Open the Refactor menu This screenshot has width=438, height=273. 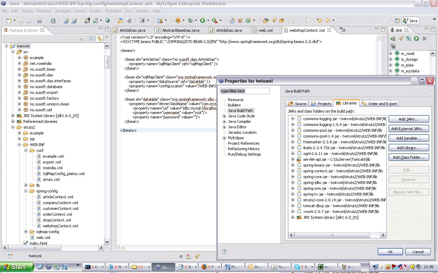pyautogui.click(x=44, y=11)
